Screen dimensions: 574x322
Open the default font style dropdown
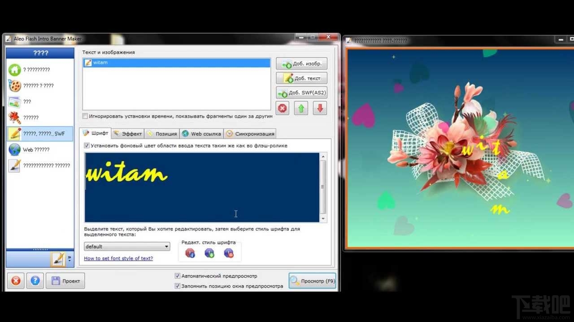click(127, 246)
